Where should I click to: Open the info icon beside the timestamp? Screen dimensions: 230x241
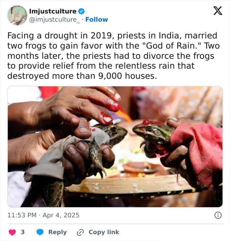point(218,215)
